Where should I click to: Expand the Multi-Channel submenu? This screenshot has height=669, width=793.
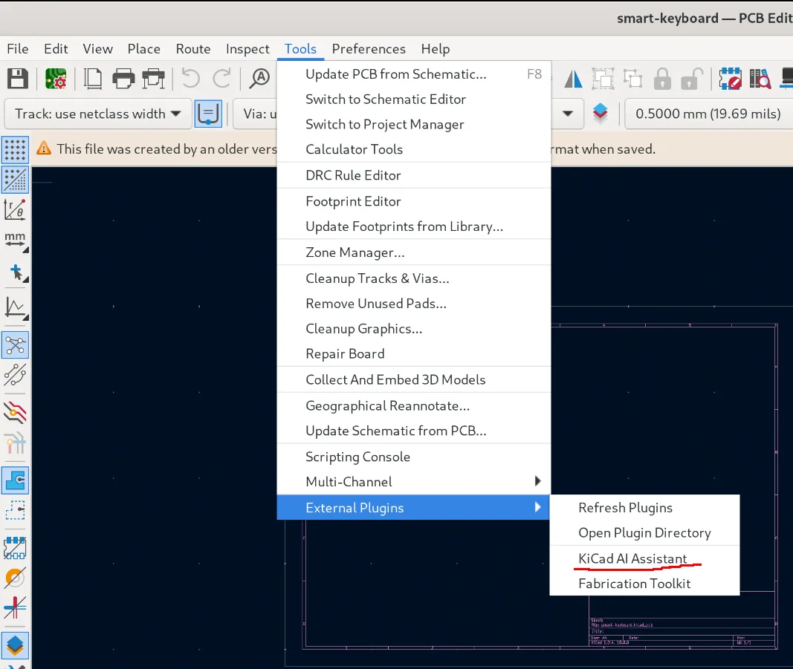(414, 482)
